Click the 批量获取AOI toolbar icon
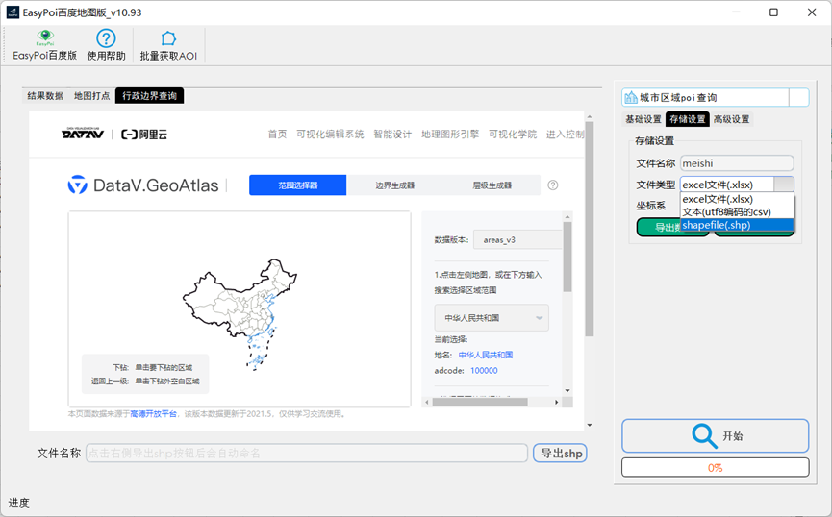 (x=168, y=45)
